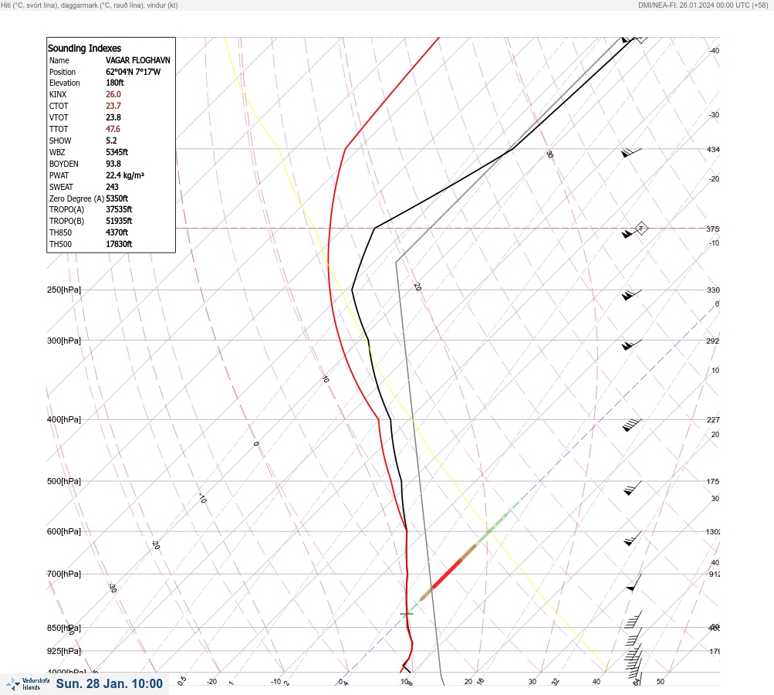This screenshot has height=695, width=774.
Task: Click the CTOT value 23.7
Action: pos(113,106)
